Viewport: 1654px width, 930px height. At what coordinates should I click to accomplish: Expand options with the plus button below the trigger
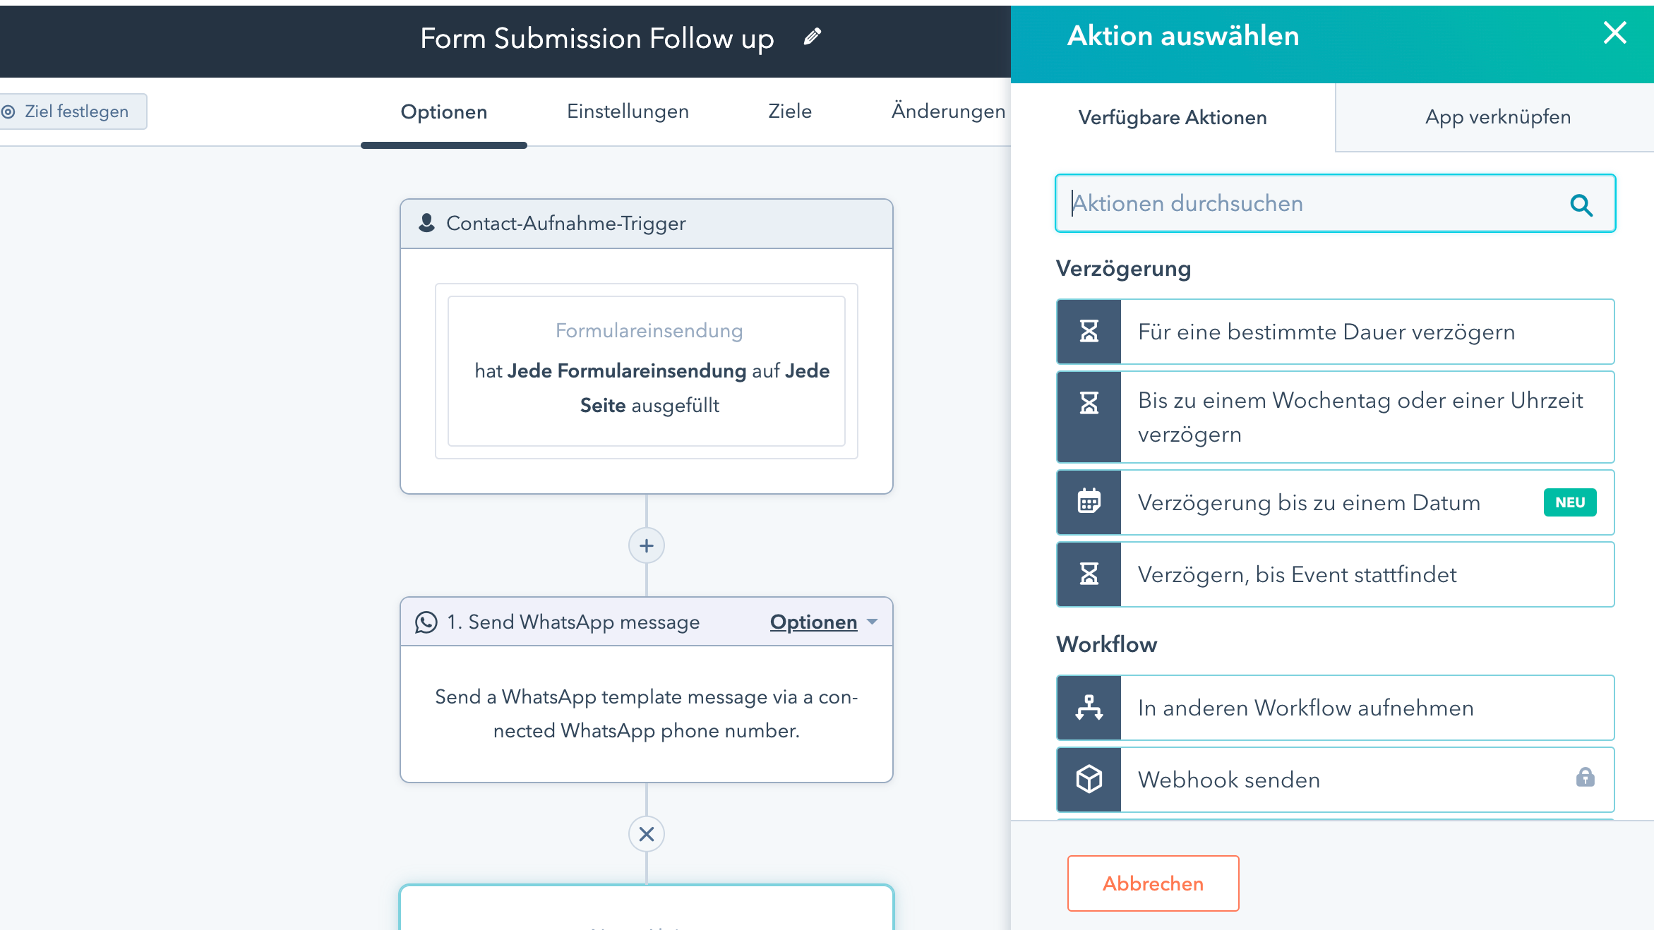646,545
